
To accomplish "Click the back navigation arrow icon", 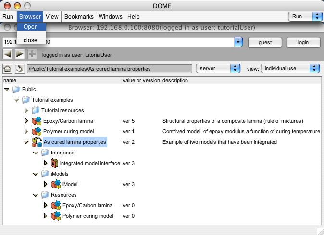I will click(7, 54).
